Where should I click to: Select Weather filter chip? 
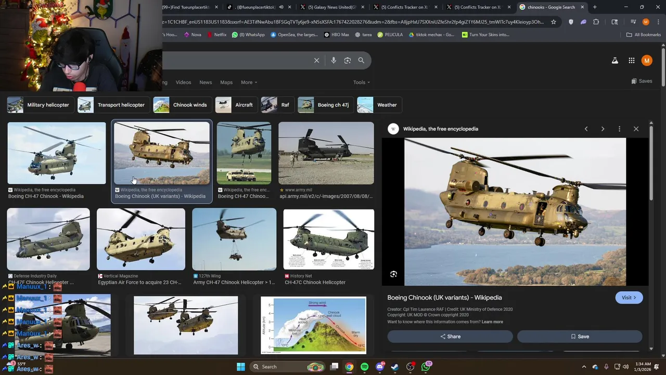379,105
